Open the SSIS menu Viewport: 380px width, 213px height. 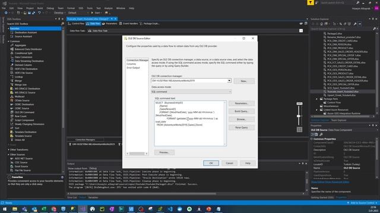(81, 8)
